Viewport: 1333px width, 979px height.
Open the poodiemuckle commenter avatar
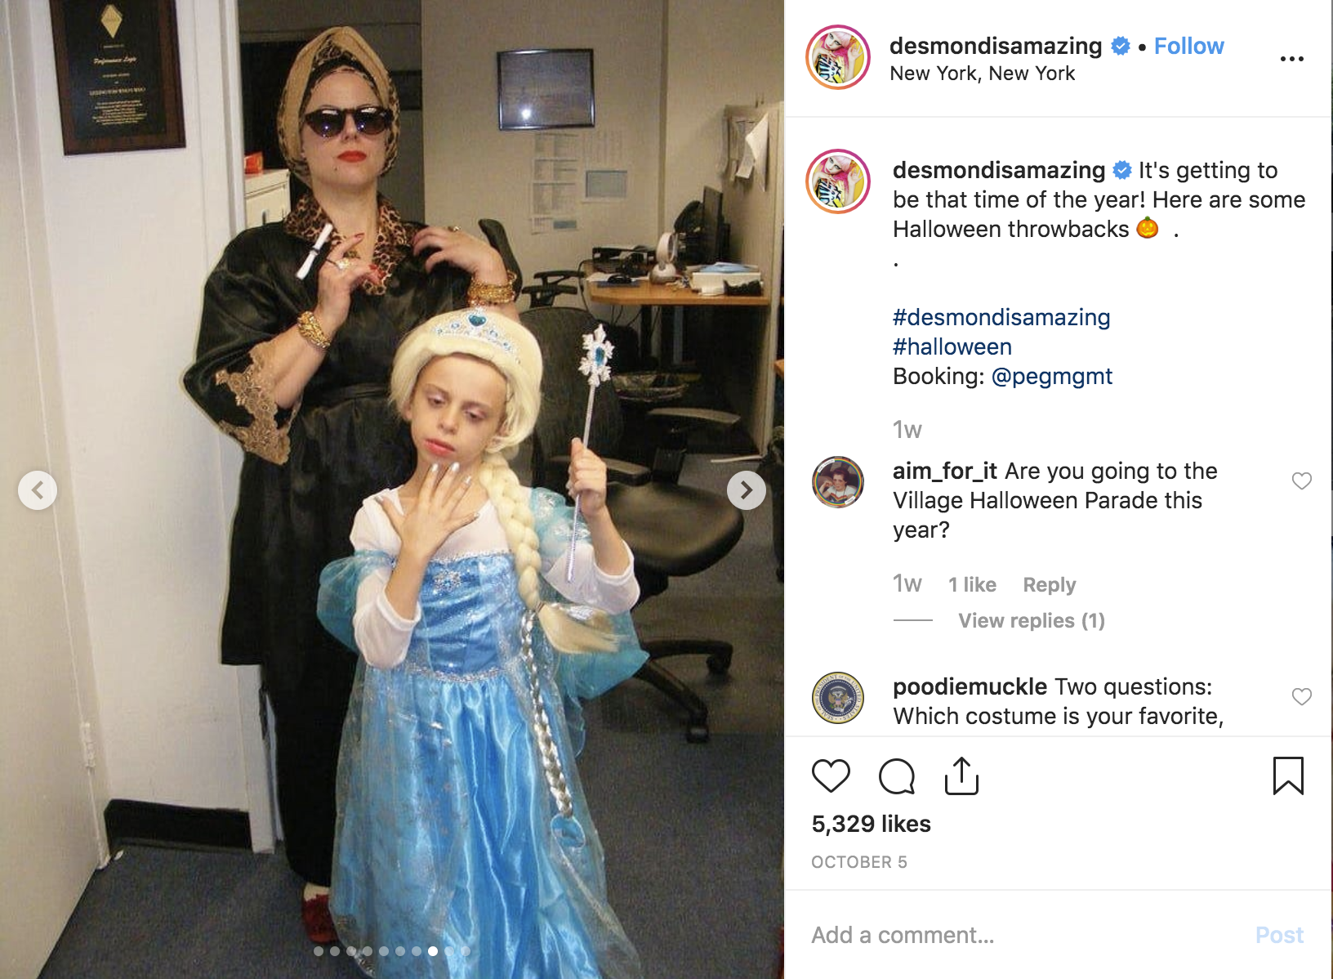(838, 698)
